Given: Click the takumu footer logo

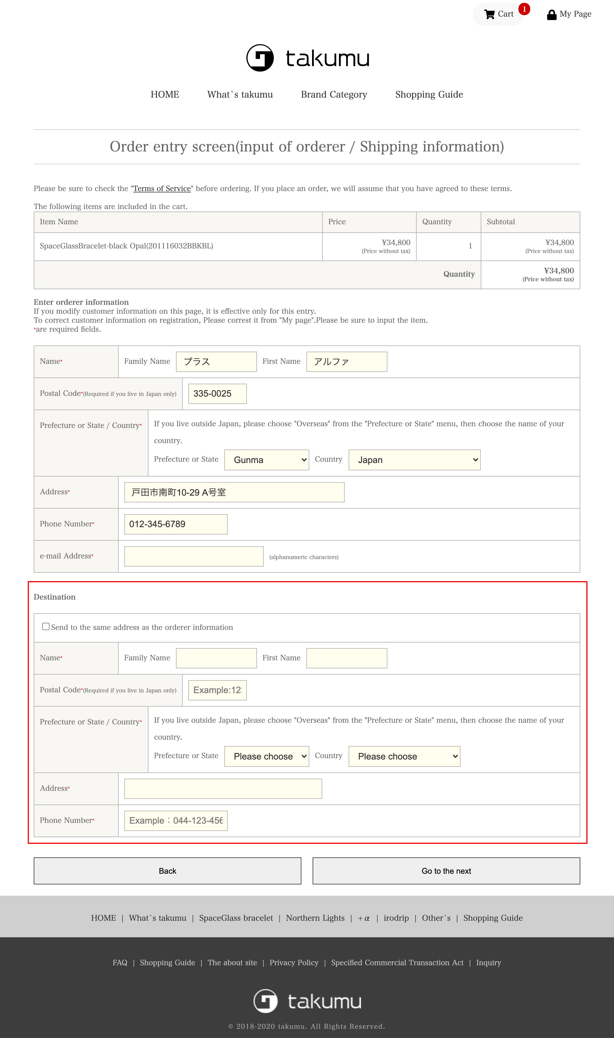Looking at the screenshot, I should 307,1001.
